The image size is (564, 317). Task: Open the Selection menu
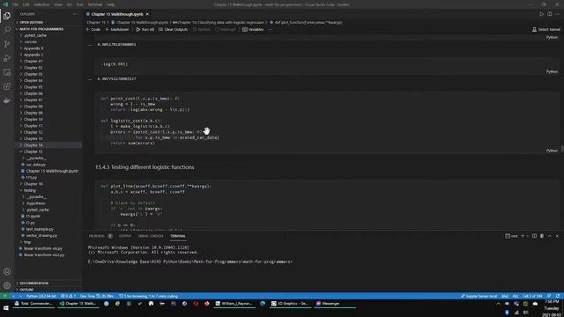point(41,4)
